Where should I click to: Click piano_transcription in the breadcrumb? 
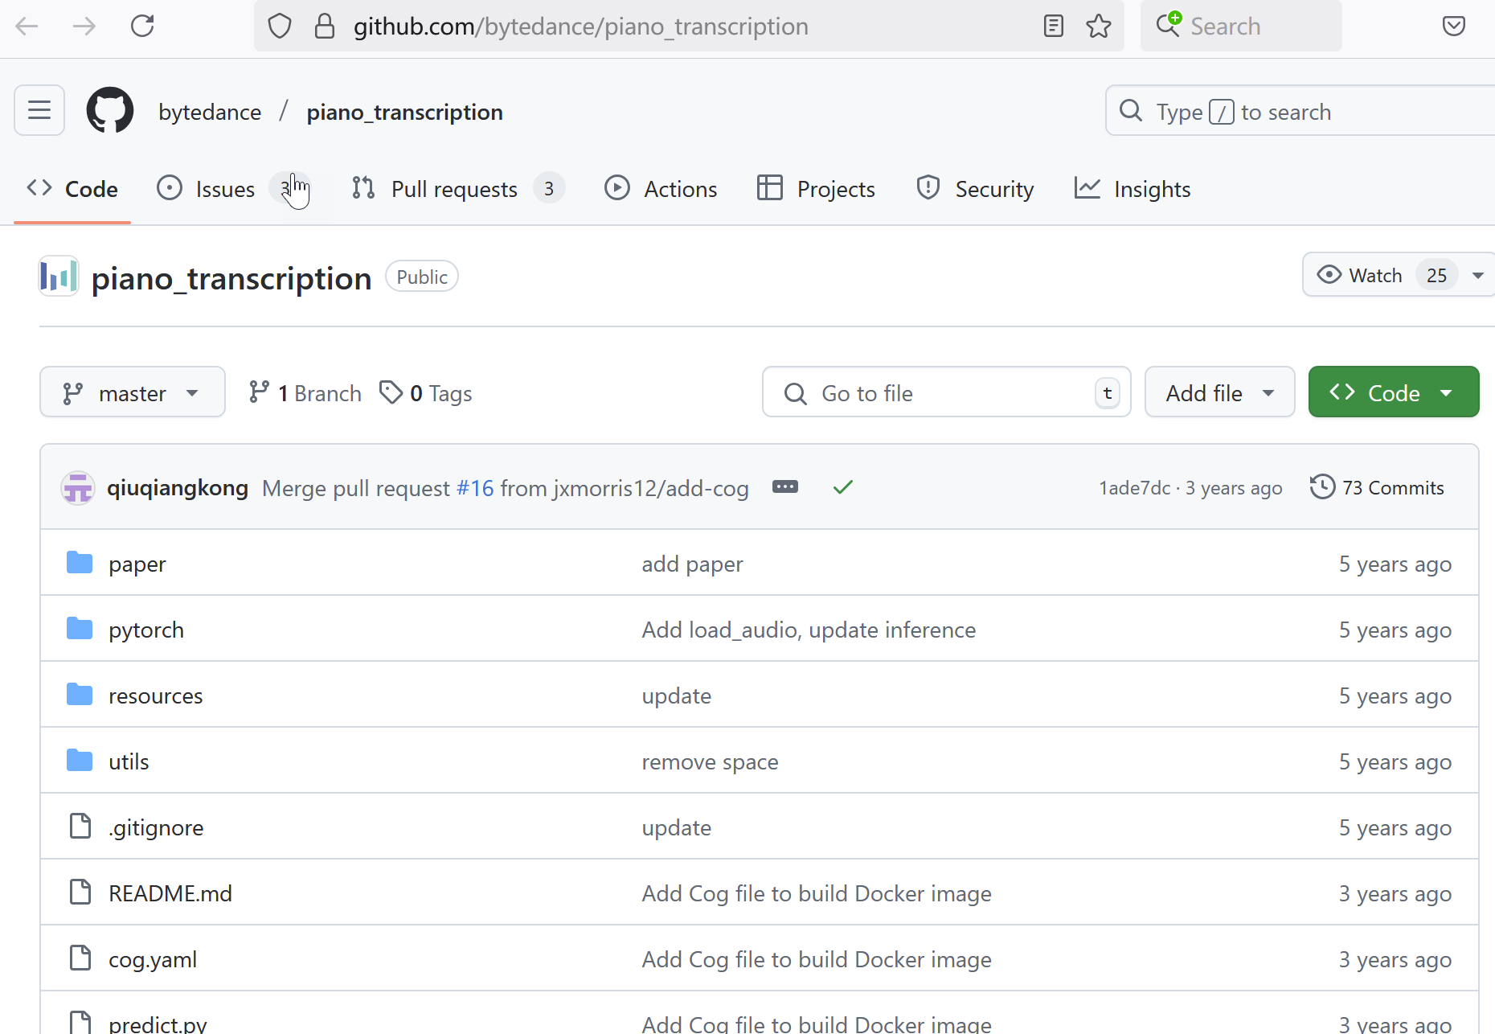point(404,112)
